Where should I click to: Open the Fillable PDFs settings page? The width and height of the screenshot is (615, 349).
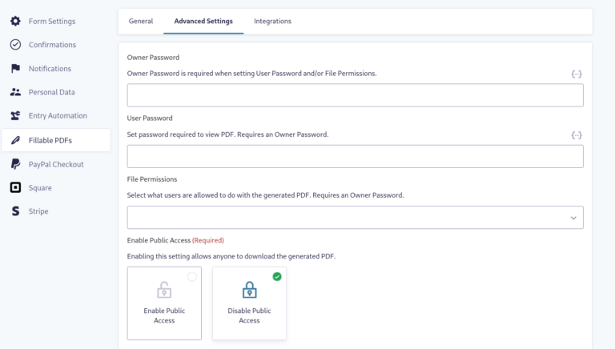point(50,140)
